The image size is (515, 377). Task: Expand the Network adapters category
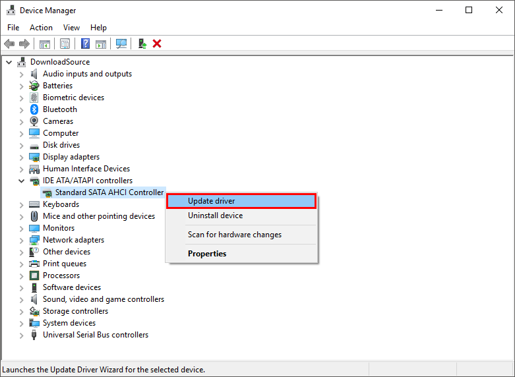[x=21, y=240]
